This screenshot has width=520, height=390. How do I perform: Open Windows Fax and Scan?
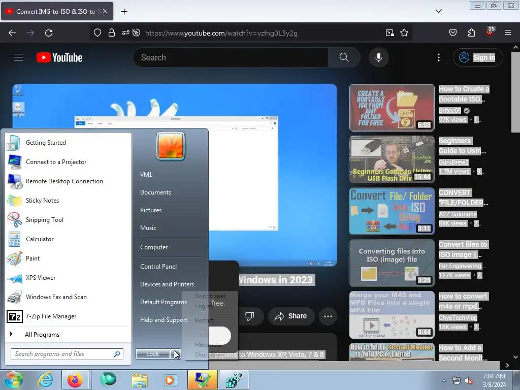68,297
